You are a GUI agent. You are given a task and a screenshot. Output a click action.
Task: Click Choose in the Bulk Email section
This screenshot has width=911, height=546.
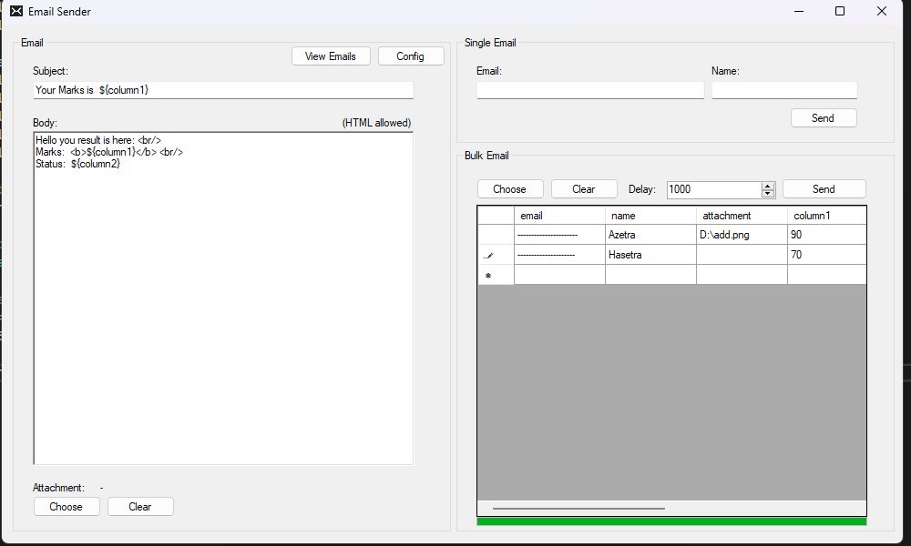tap(509, 189)
